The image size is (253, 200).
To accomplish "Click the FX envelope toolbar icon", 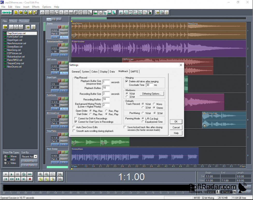I will click(x=135, y=12).
